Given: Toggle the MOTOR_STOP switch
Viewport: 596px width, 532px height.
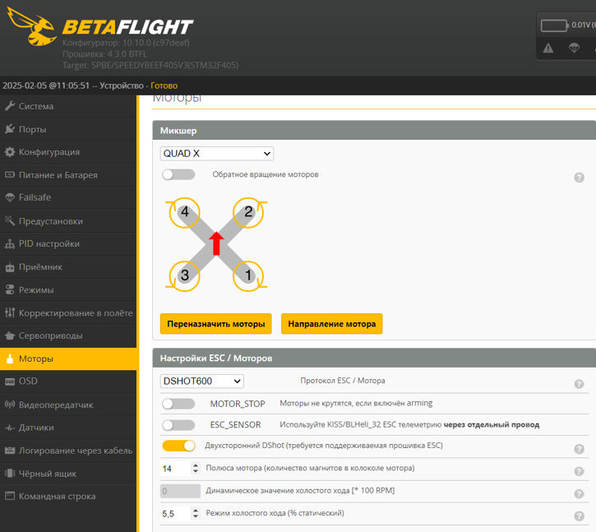Looking at the screenshot, I should tap(178, 404).
